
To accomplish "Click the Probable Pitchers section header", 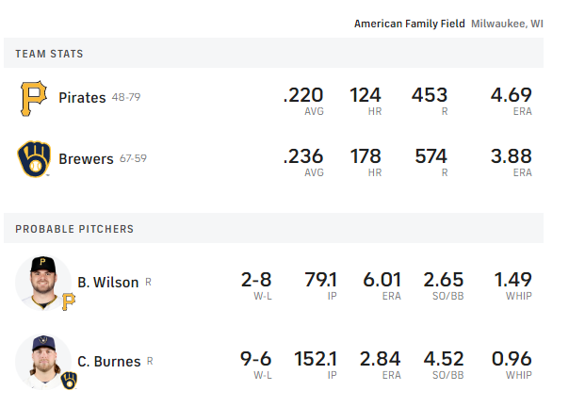I will click(x=74, y=229).
